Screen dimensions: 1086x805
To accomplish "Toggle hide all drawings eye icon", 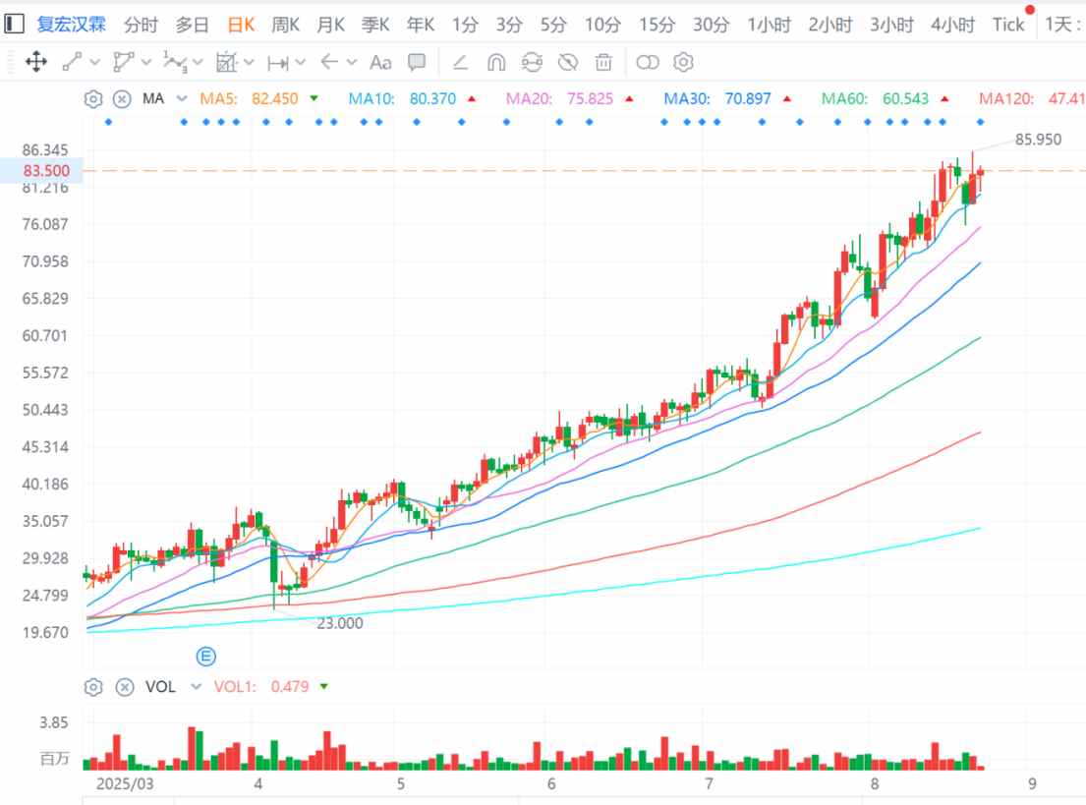I will tap(567, 63).
